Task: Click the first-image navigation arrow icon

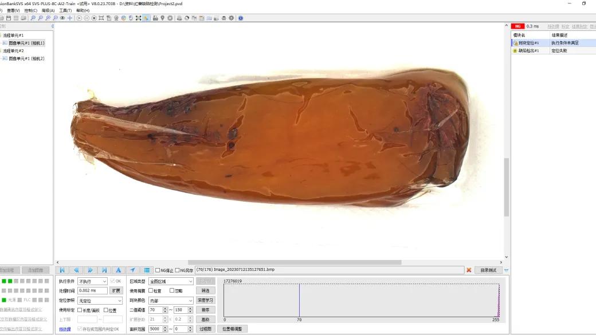Action: pyautogui.click(x=62, y=270)
